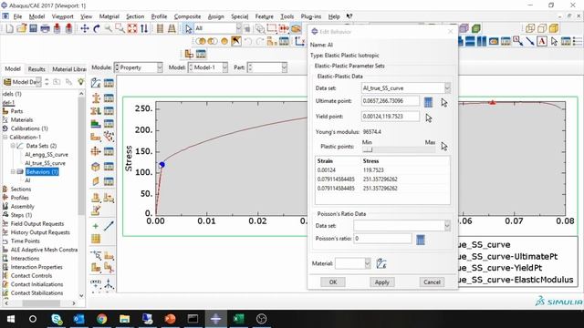Open table editor beside Ultimate point field

(x=428, y=102)
